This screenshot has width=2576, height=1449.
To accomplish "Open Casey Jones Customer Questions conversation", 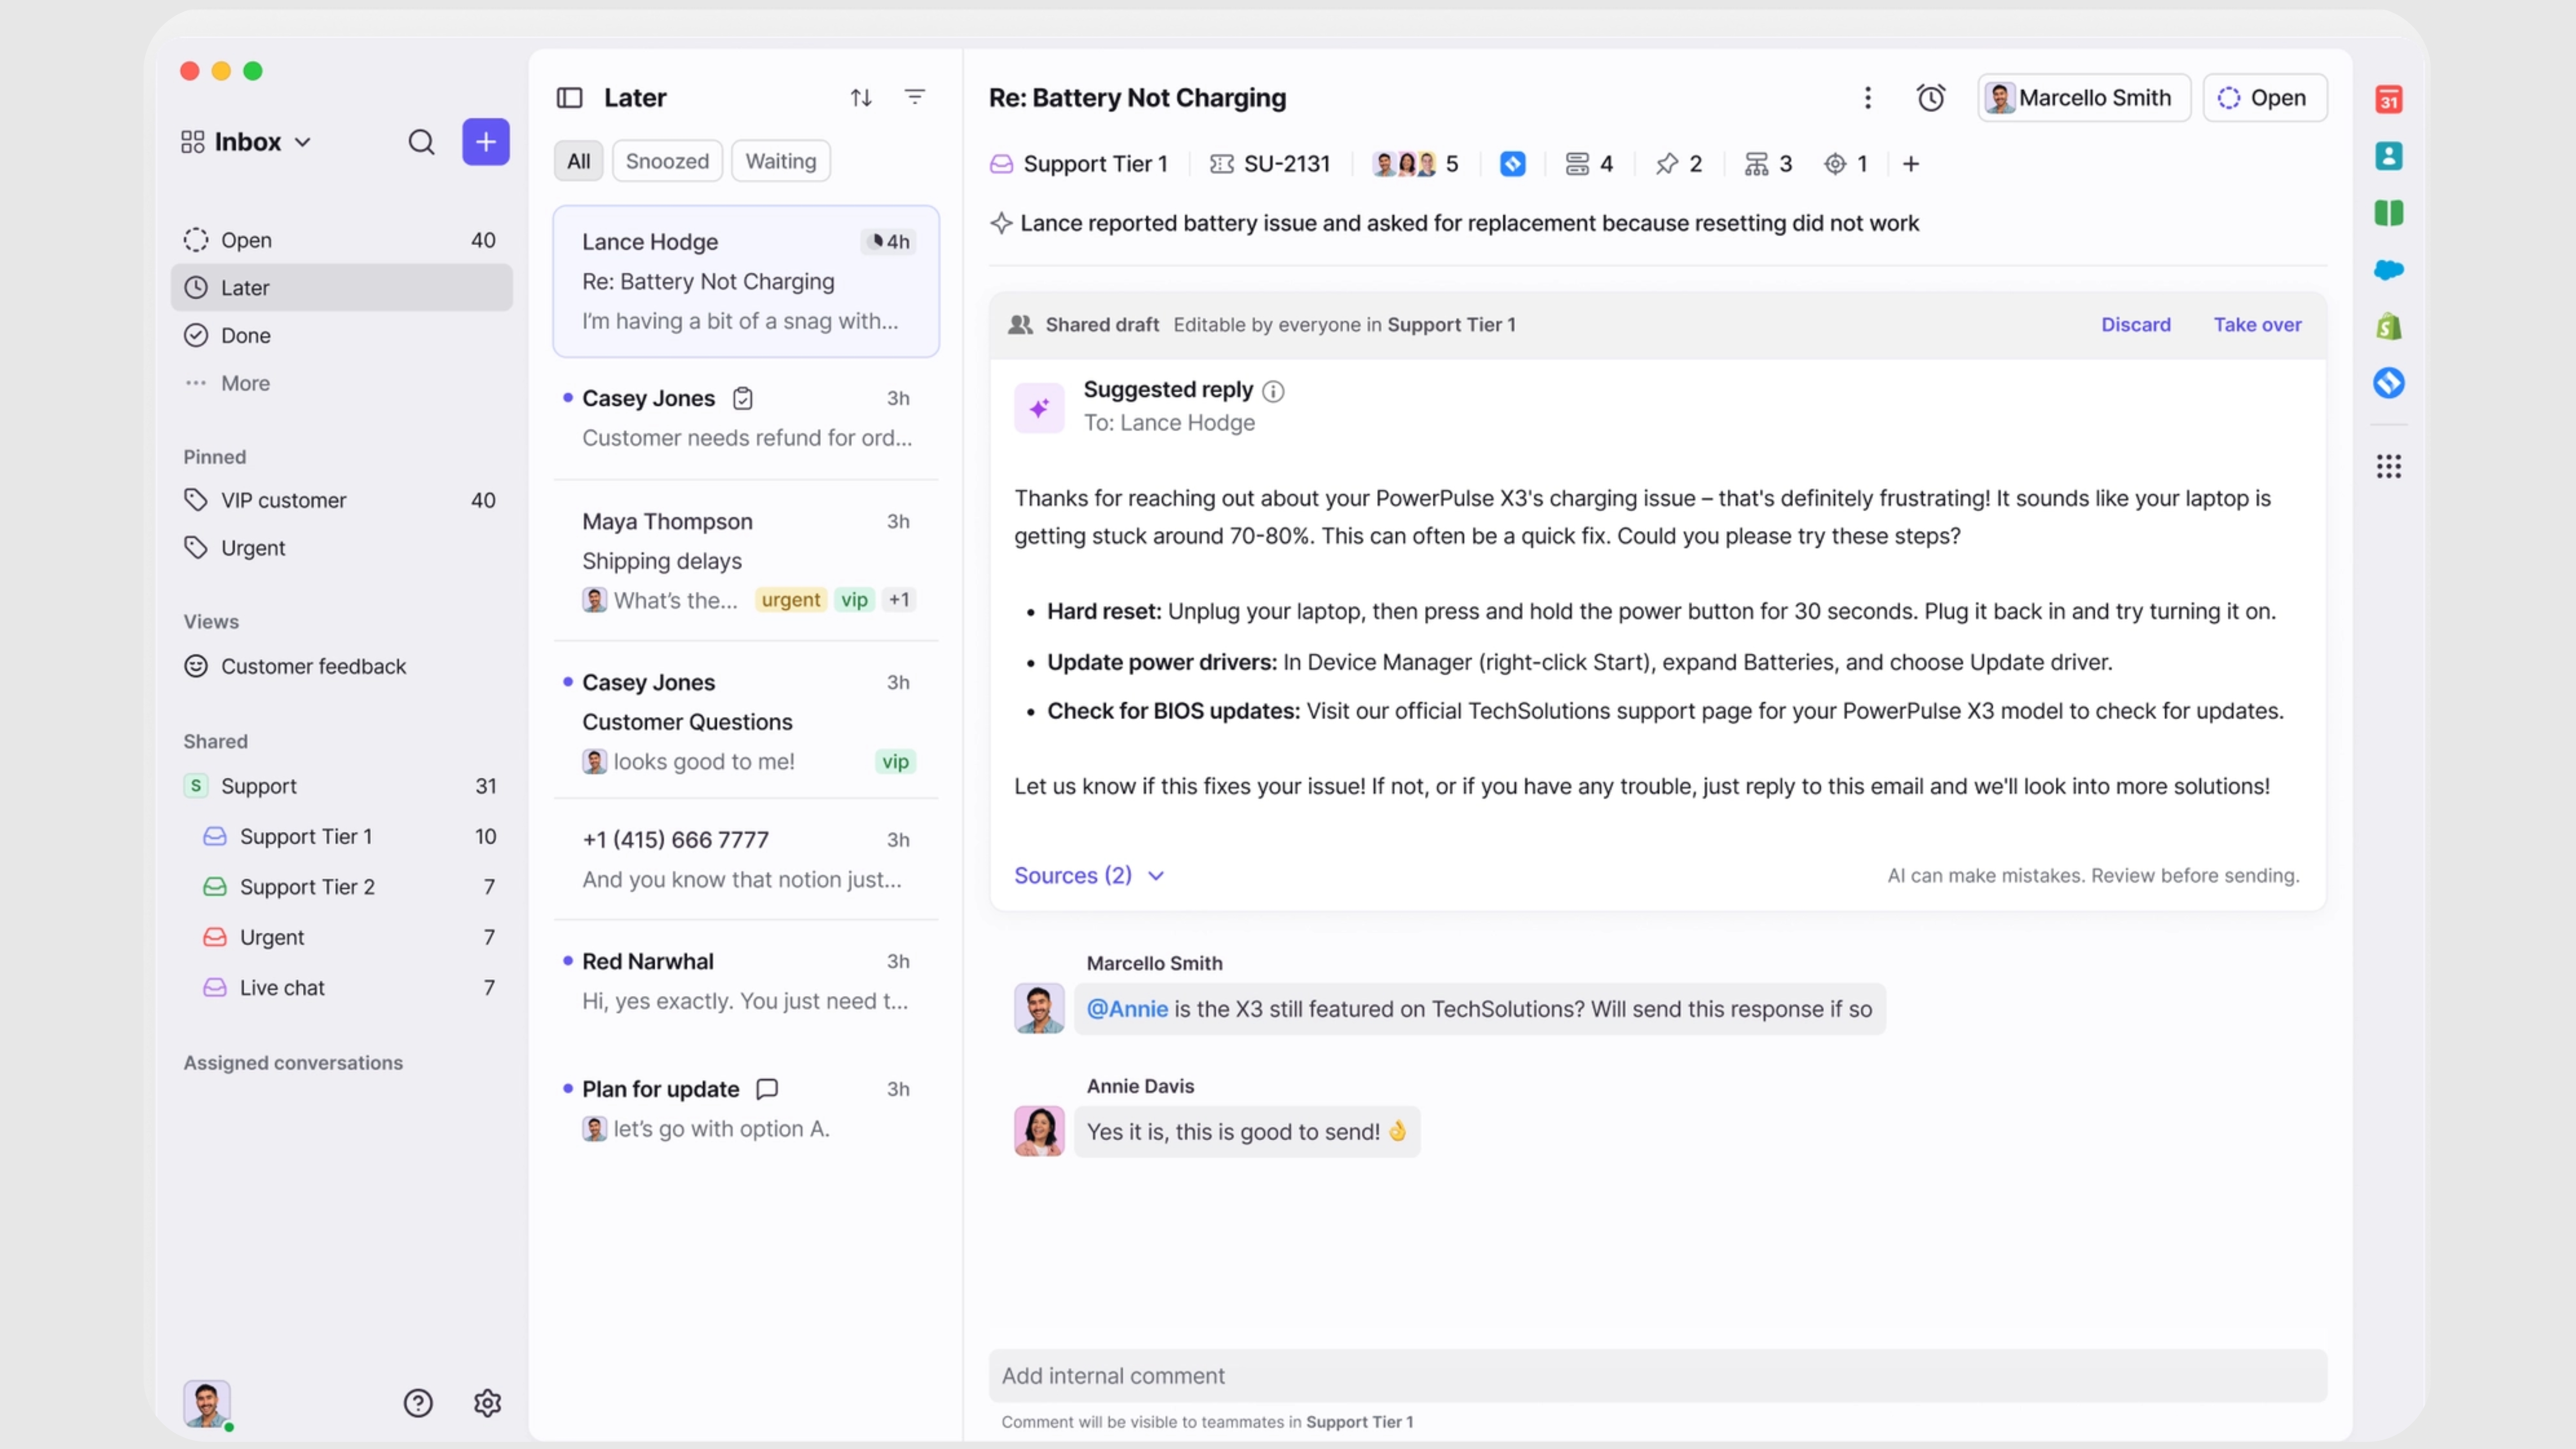I will [746, 721].
